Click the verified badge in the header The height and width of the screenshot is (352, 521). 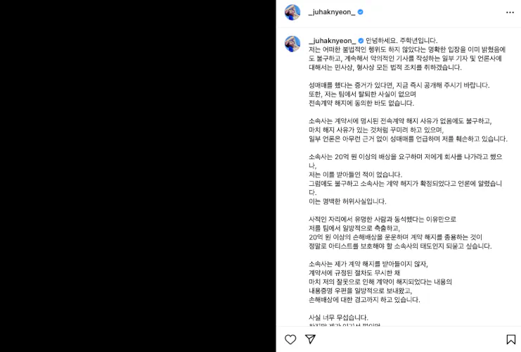tap(360, 12)
